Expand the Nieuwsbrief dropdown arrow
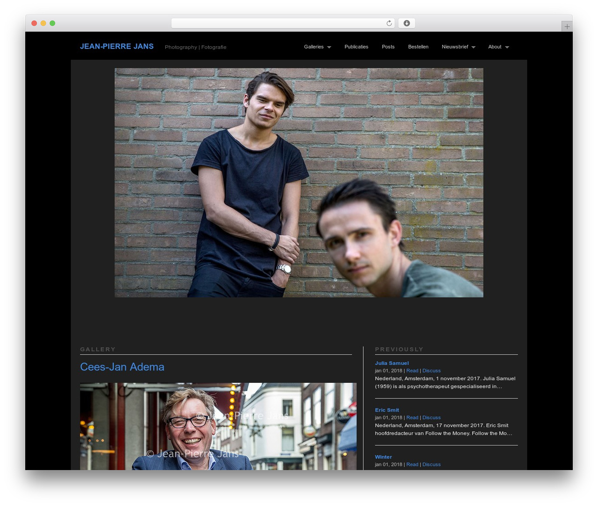Viewport: 598px width, 506px height. pos(473,47)
